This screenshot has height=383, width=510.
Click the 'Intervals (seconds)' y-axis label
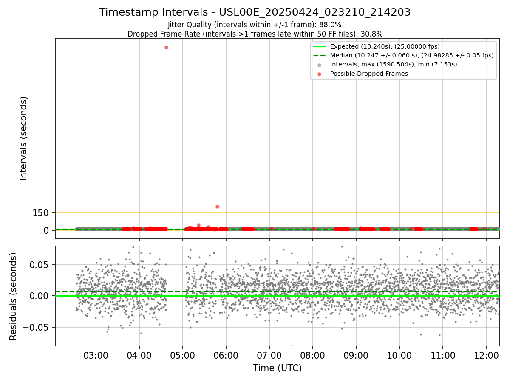tap(24, 138)
